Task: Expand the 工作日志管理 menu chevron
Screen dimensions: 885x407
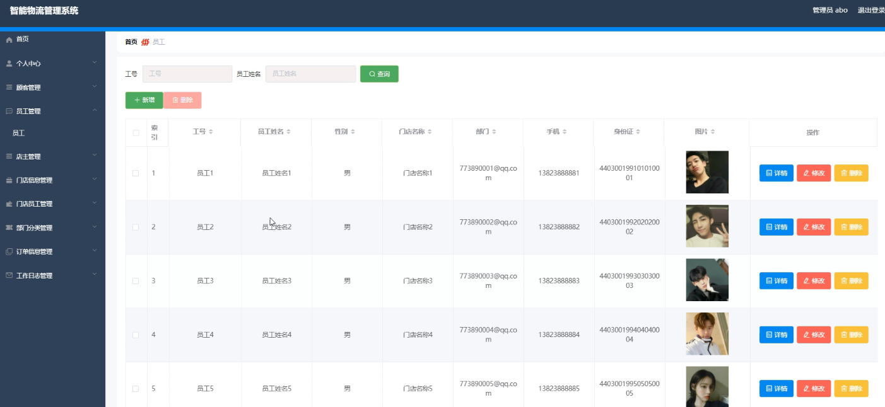Action: tap(95, 275)
